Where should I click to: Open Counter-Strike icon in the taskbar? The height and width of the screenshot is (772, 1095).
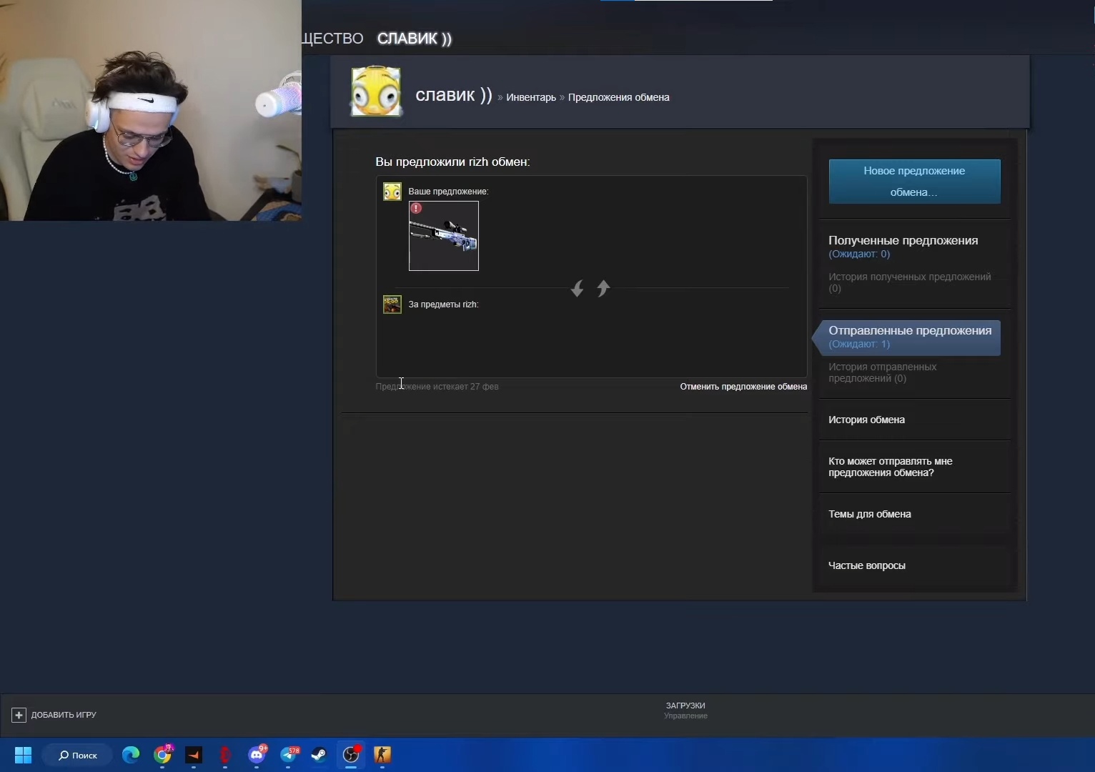(x=382, y=755)
